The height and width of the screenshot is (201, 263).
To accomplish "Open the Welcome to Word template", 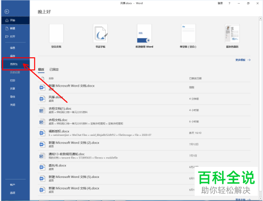I will pyautogui.click(x=144, y=34).
